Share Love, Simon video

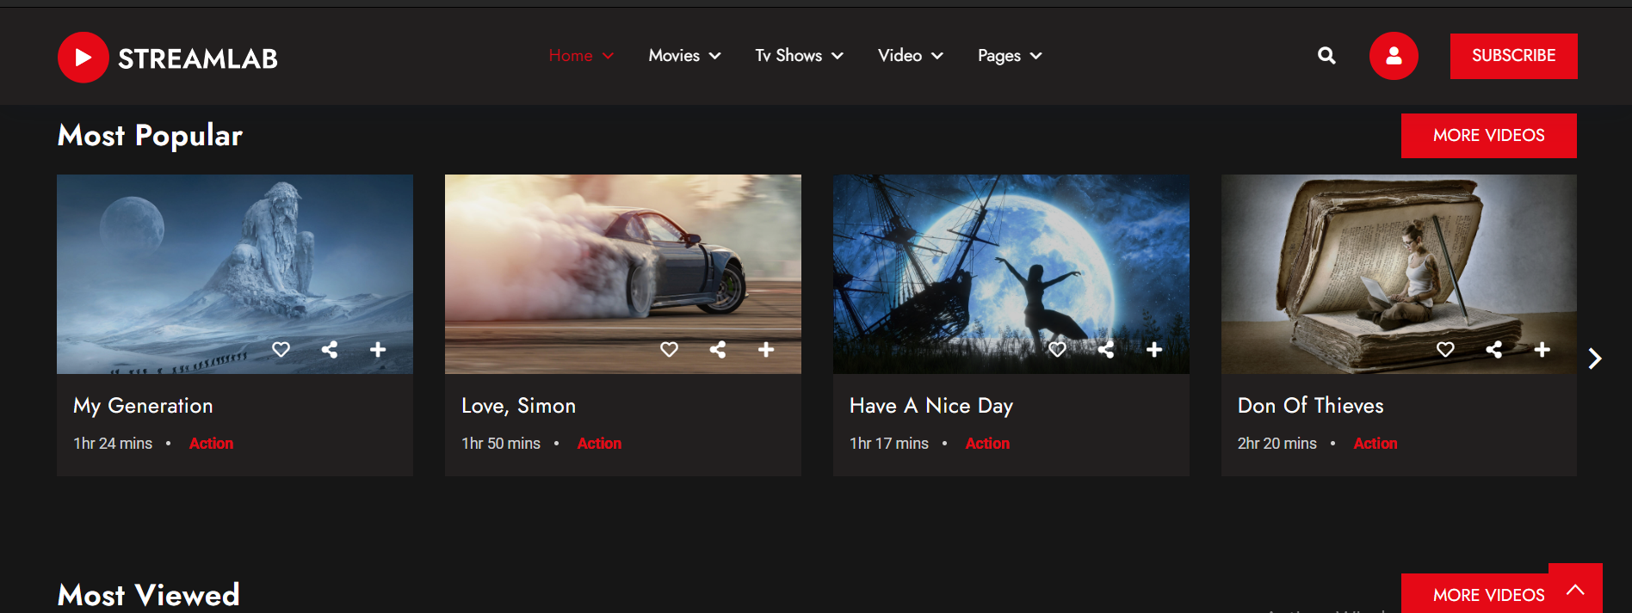[717, 349]
